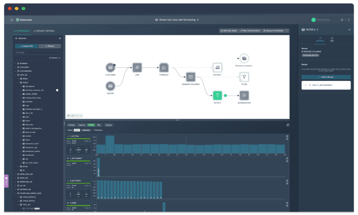Image resolution: width=358 pixels, height=215 pixels.
Task: Switch to the WORKBENCH tab
Action: coord(22,31)
